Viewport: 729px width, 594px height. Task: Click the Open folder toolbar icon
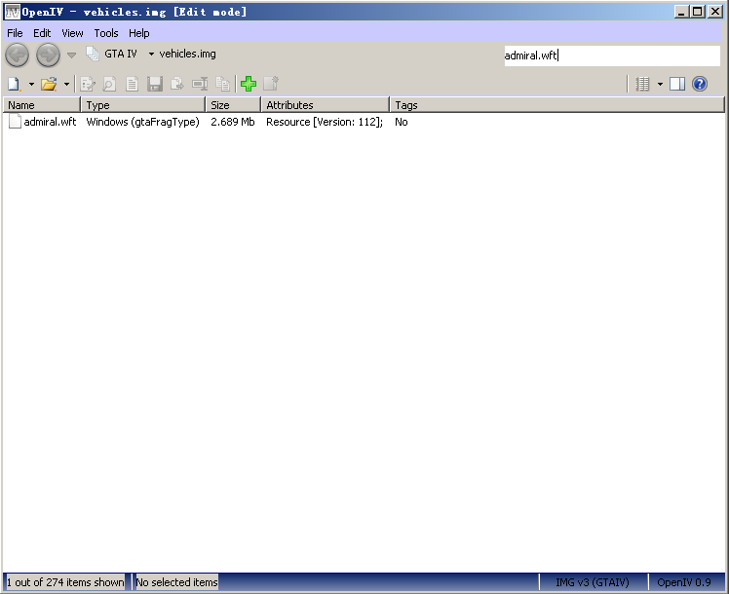[x=49, y=84]
